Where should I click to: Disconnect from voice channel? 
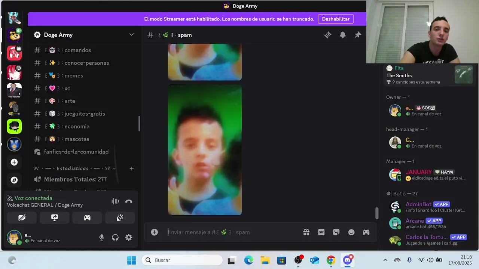[129, 201]
